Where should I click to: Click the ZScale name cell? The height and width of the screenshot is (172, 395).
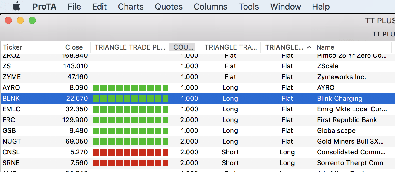coord(328,66)
